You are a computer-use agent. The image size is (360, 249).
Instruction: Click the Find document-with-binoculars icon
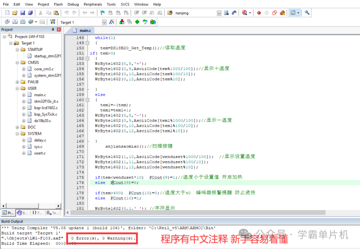[x=226, y=13]
